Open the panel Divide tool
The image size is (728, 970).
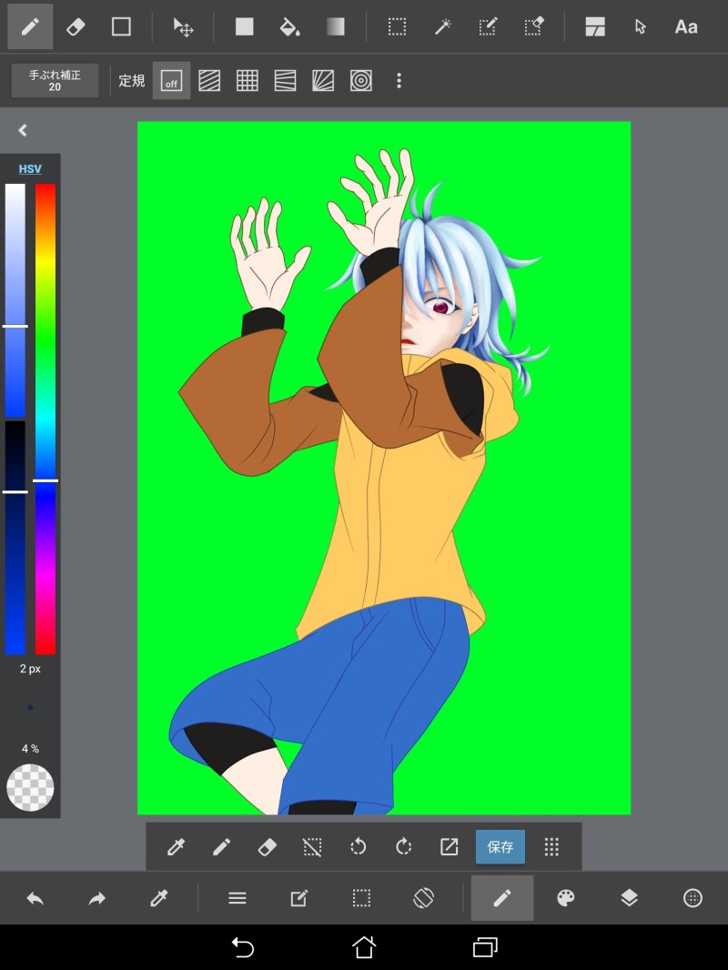595,26
